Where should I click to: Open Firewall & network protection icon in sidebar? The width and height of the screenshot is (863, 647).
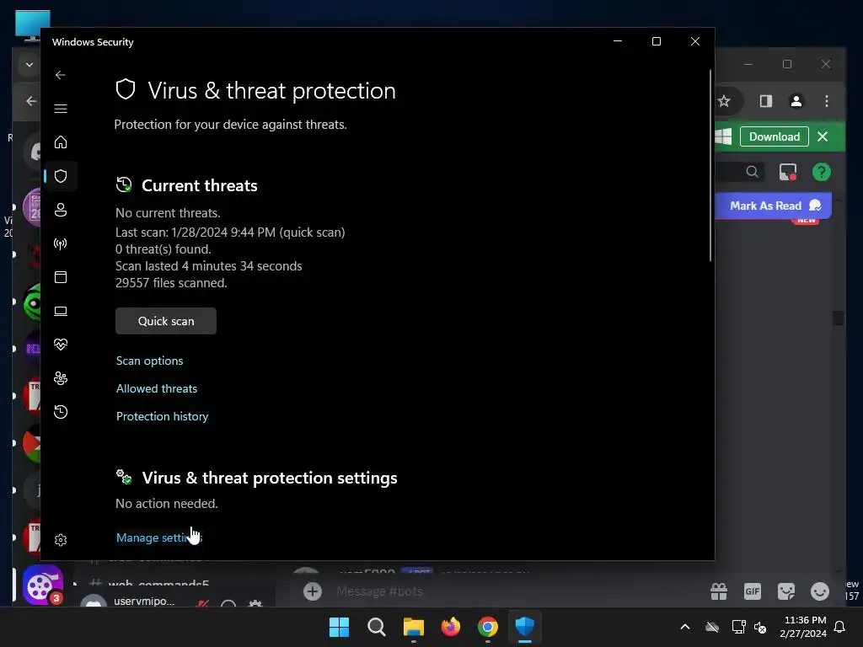coord(61,243)
